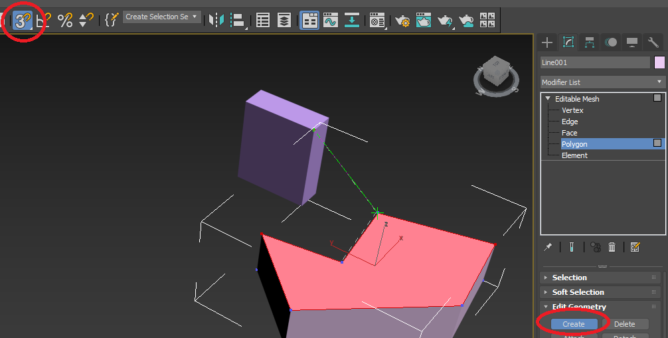This screenshot has width=668, height=338.
Task: Click the Align tool icon
Action: click(237, 20)
